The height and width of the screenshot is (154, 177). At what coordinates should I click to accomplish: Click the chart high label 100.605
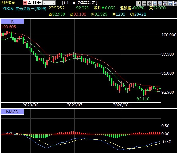[x=8, y=27]
